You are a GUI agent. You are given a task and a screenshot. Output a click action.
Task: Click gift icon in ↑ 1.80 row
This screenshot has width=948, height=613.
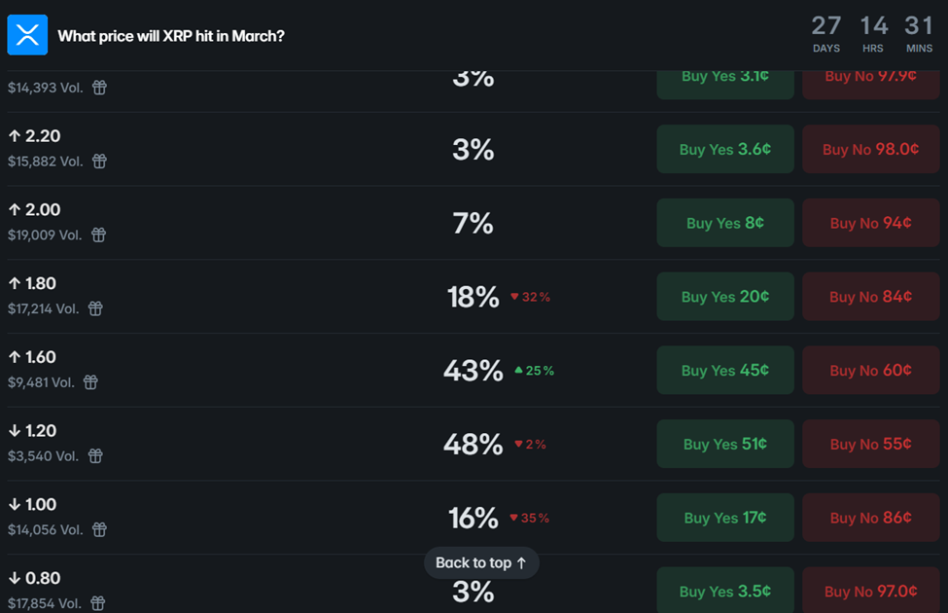95,308
